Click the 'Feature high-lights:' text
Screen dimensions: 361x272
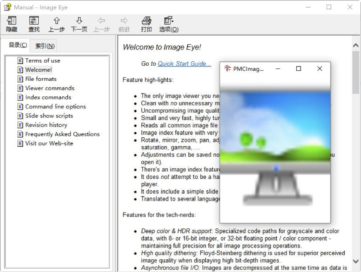click(148, 80)
